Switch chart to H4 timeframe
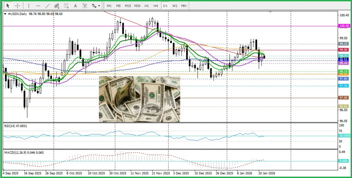This screenshot has height=178, width=352. [156, 6]
